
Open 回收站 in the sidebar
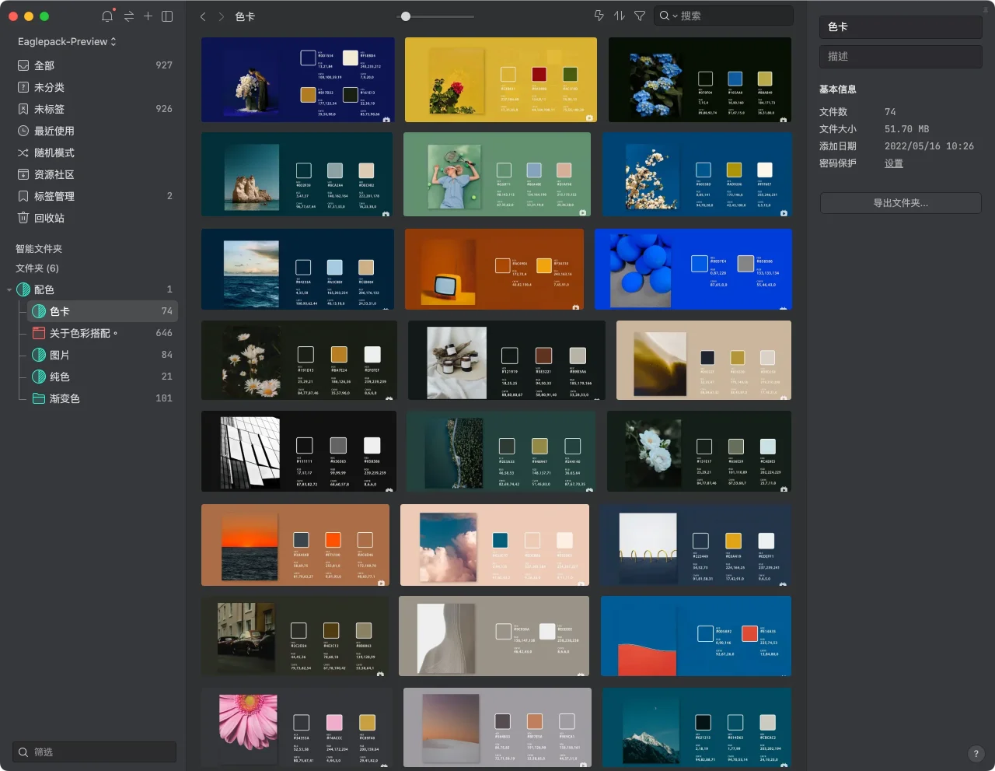[x=49, y=218]
